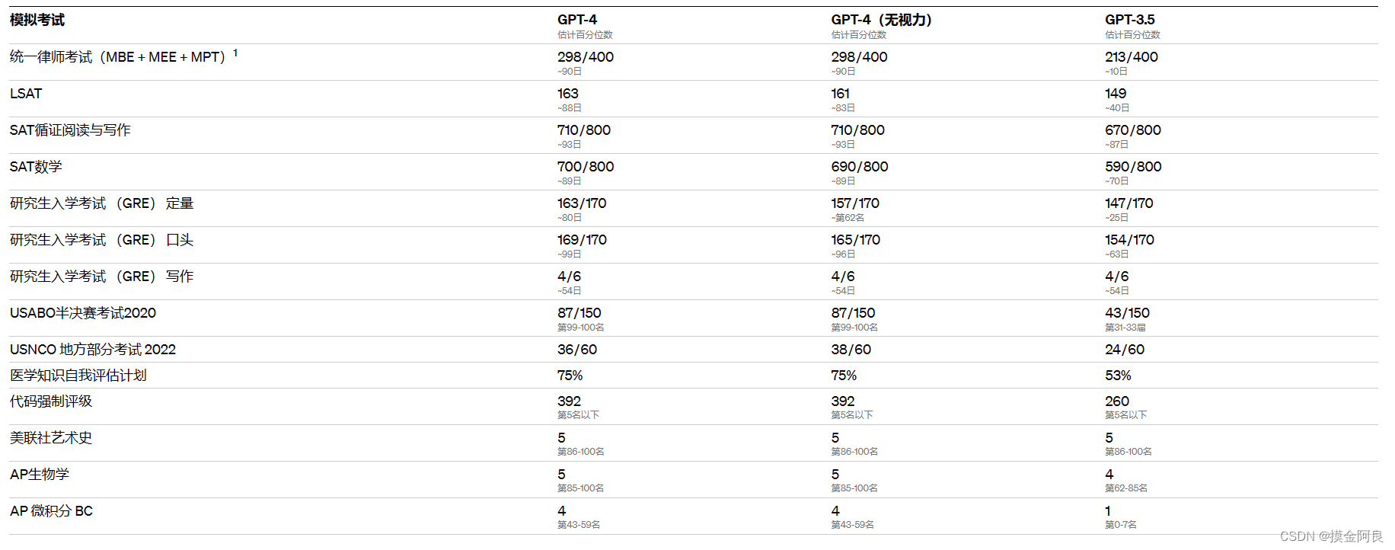
Task: Select the GPT-4 column heading
Action: (x=577, y=20)
